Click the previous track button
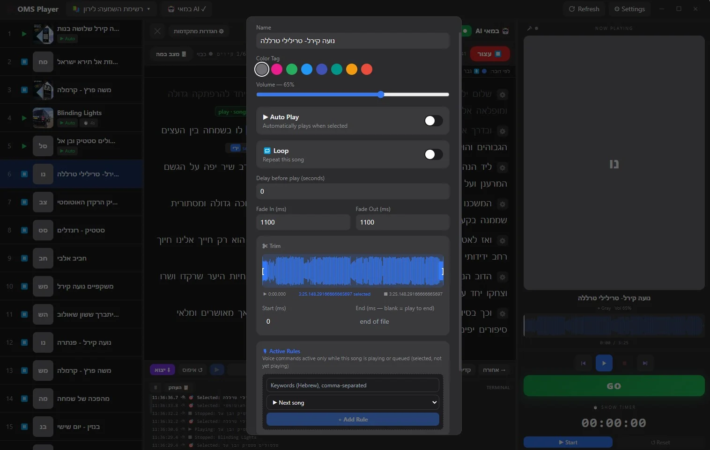 click(x=583, y=363)
